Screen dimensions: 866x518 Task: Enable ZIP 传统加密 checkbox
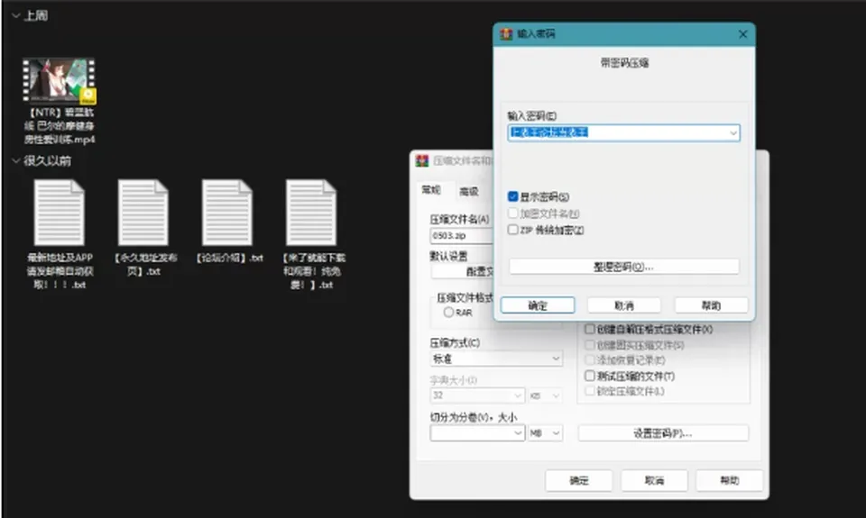pyautogui.click(x=512, y=230)
